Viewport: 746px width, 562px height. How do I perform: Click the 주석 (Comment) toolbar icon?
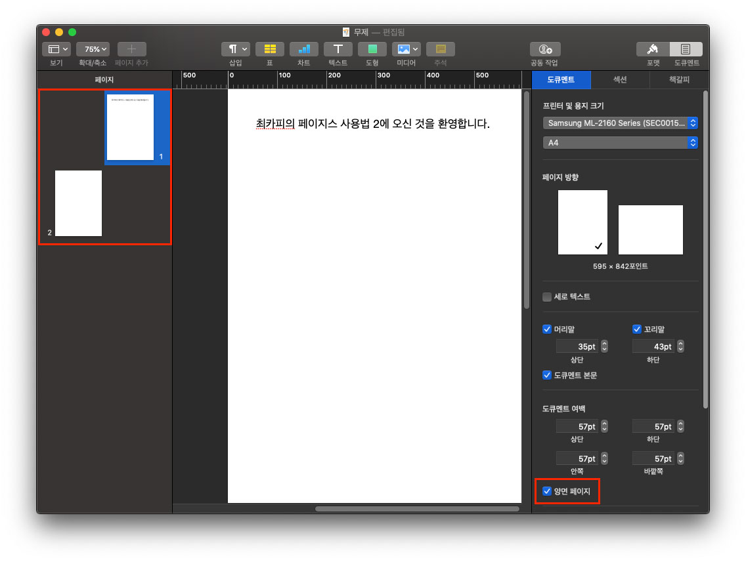(x=441, y=49)
